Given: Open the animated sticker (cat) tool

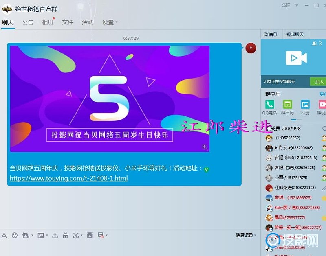Looking at the screenshot, I should click(x=26, y=235).
